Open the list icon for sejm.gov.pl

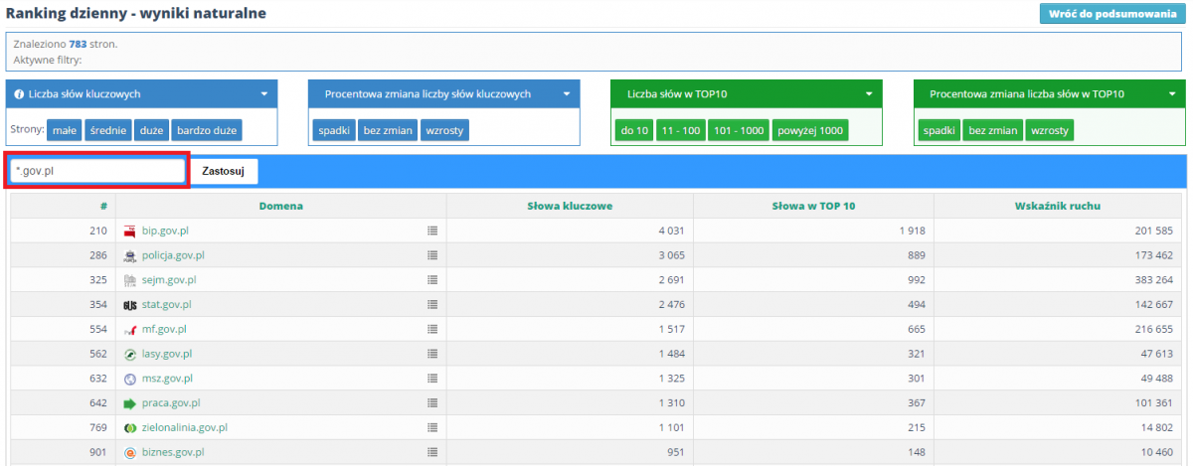[x=432, y=280]
